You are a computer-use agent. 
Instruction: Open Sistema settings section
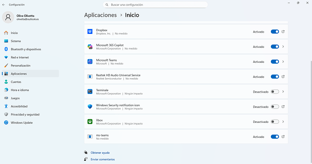tap(30, 41)
